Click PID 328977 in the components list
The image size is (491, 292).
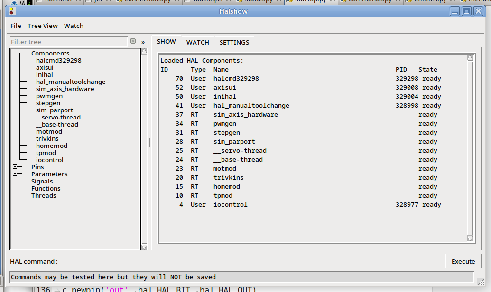pyautogui.click(x=407, y=205)
